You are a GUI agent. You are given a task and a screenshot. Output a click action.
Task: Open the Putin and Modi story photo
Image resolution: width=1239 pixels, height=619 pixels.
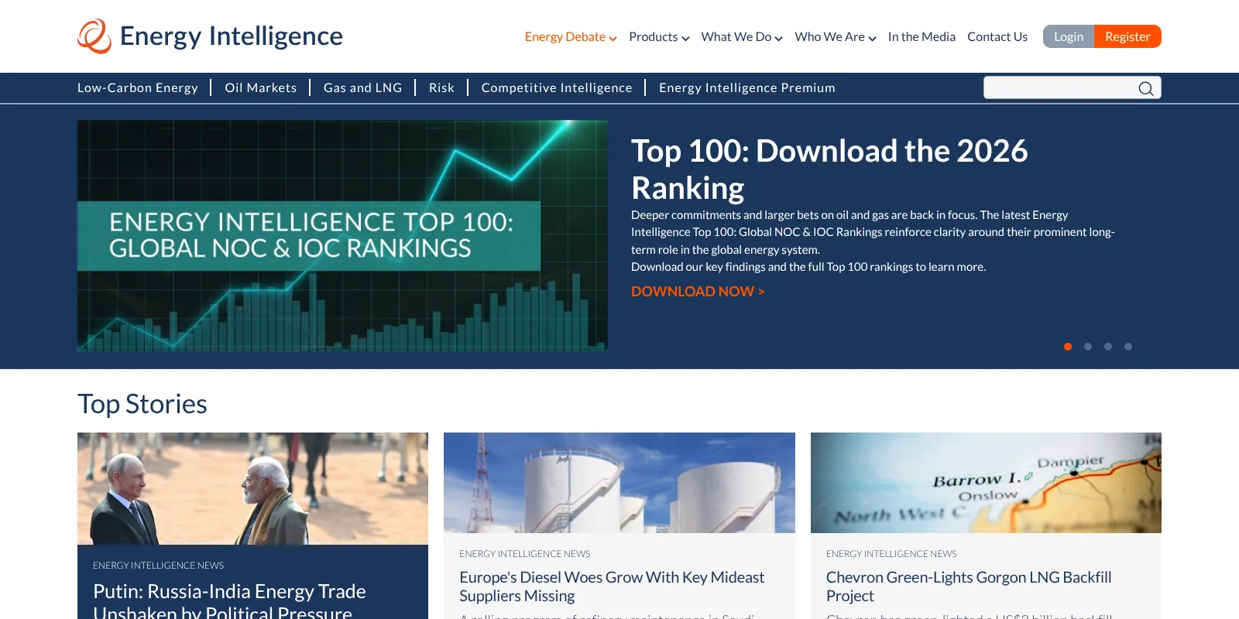point(252,488)
